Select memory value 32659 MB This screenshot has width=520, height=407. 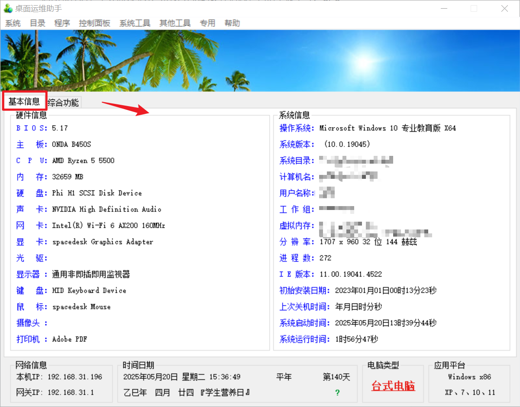pyautogui.click(x=68, y=177)
